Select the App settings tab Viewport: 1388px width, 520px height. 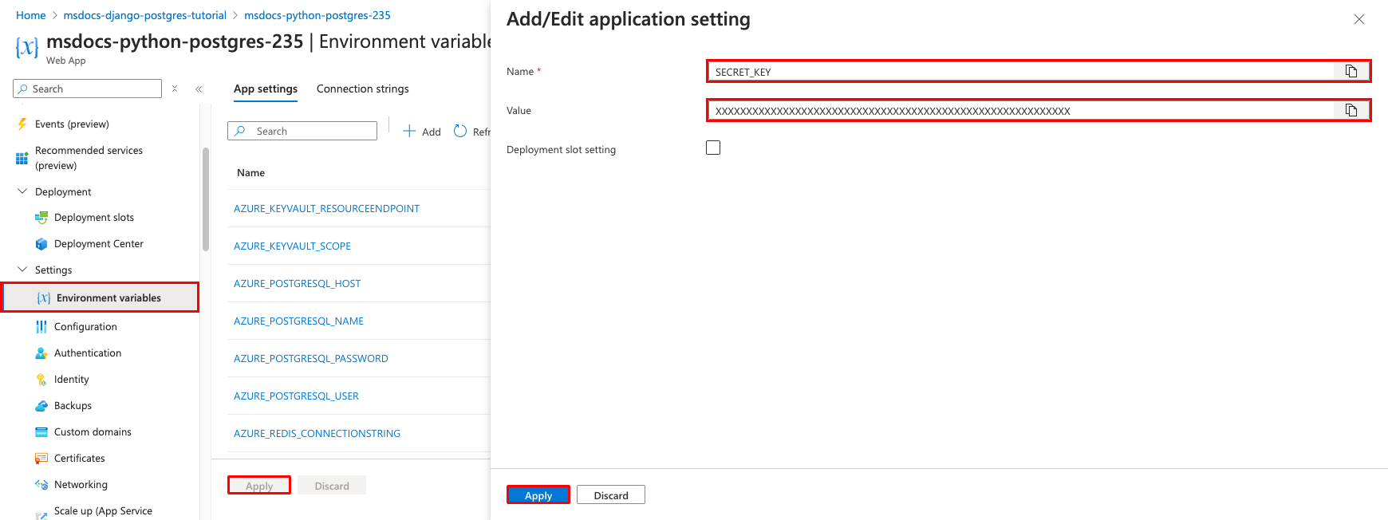pyautogui.click(x=266, y=89)
